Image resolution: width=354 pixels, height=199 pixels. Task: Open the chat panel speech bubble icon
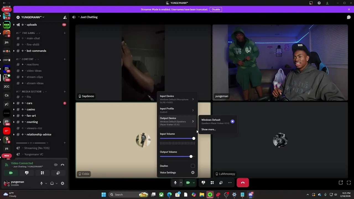tap(349, 17)
